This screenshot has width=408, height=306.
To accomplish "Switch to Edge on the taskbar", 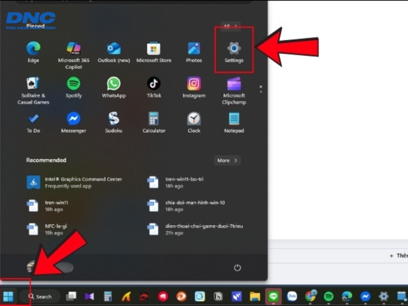I will click(x=347, y=296).
